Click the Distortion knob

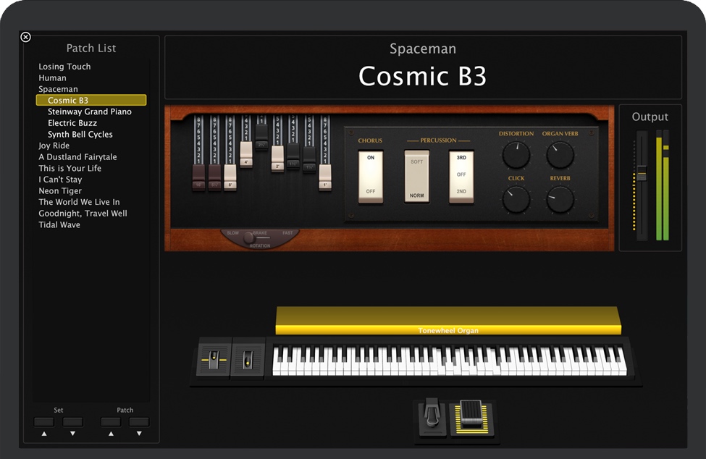pyautogui.click(x=516, y=155)
